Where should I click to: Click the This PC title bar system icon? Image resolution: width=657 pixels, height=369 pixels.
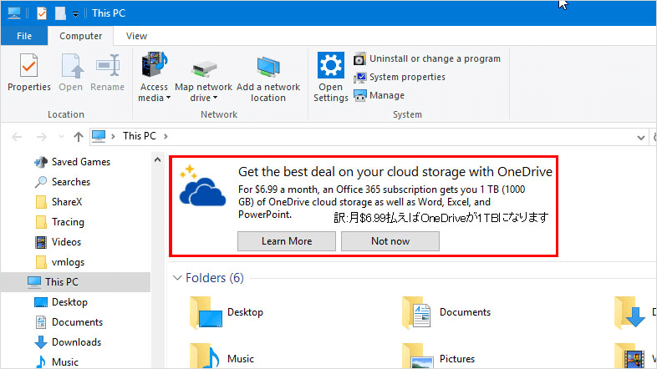tap(14, 13)
